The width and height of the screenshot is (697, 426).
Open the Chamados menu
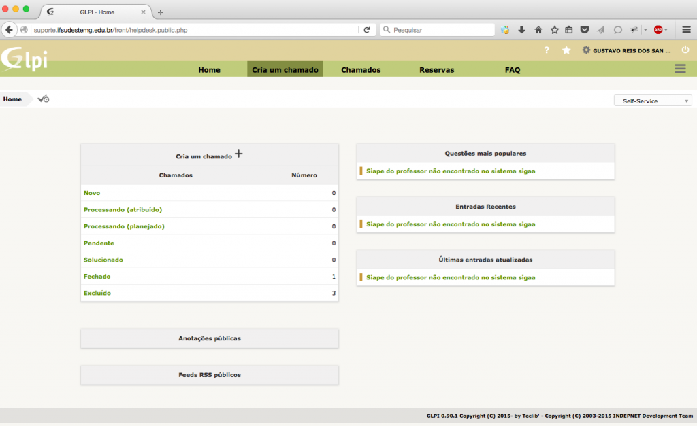361,70
